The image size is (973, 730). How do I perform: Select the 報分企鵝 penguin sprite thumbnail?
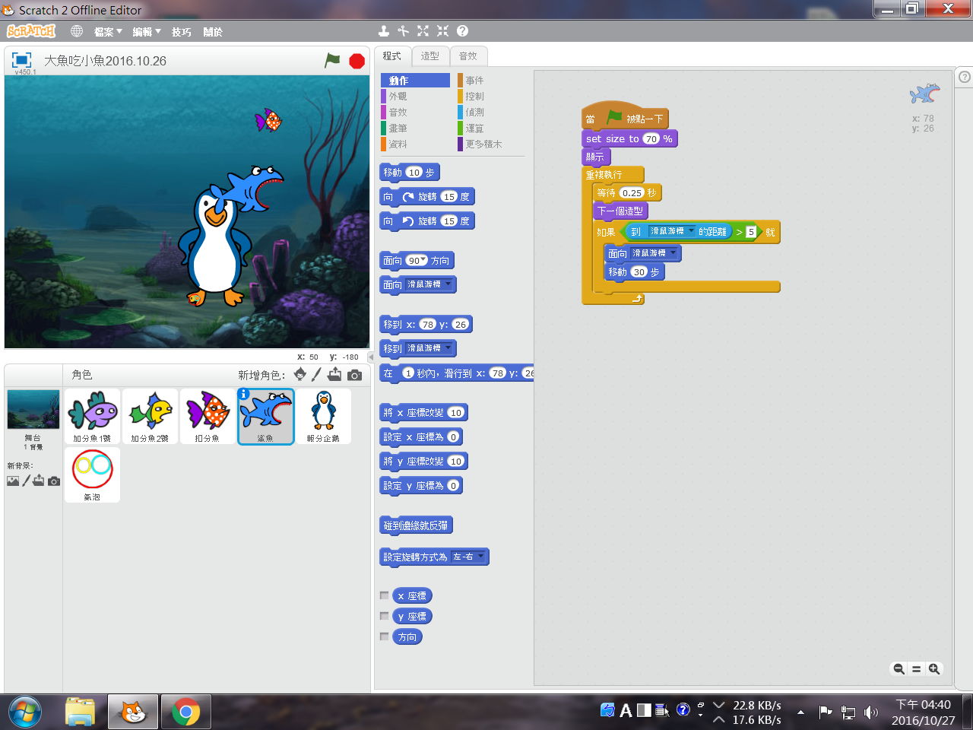(324, 415)
